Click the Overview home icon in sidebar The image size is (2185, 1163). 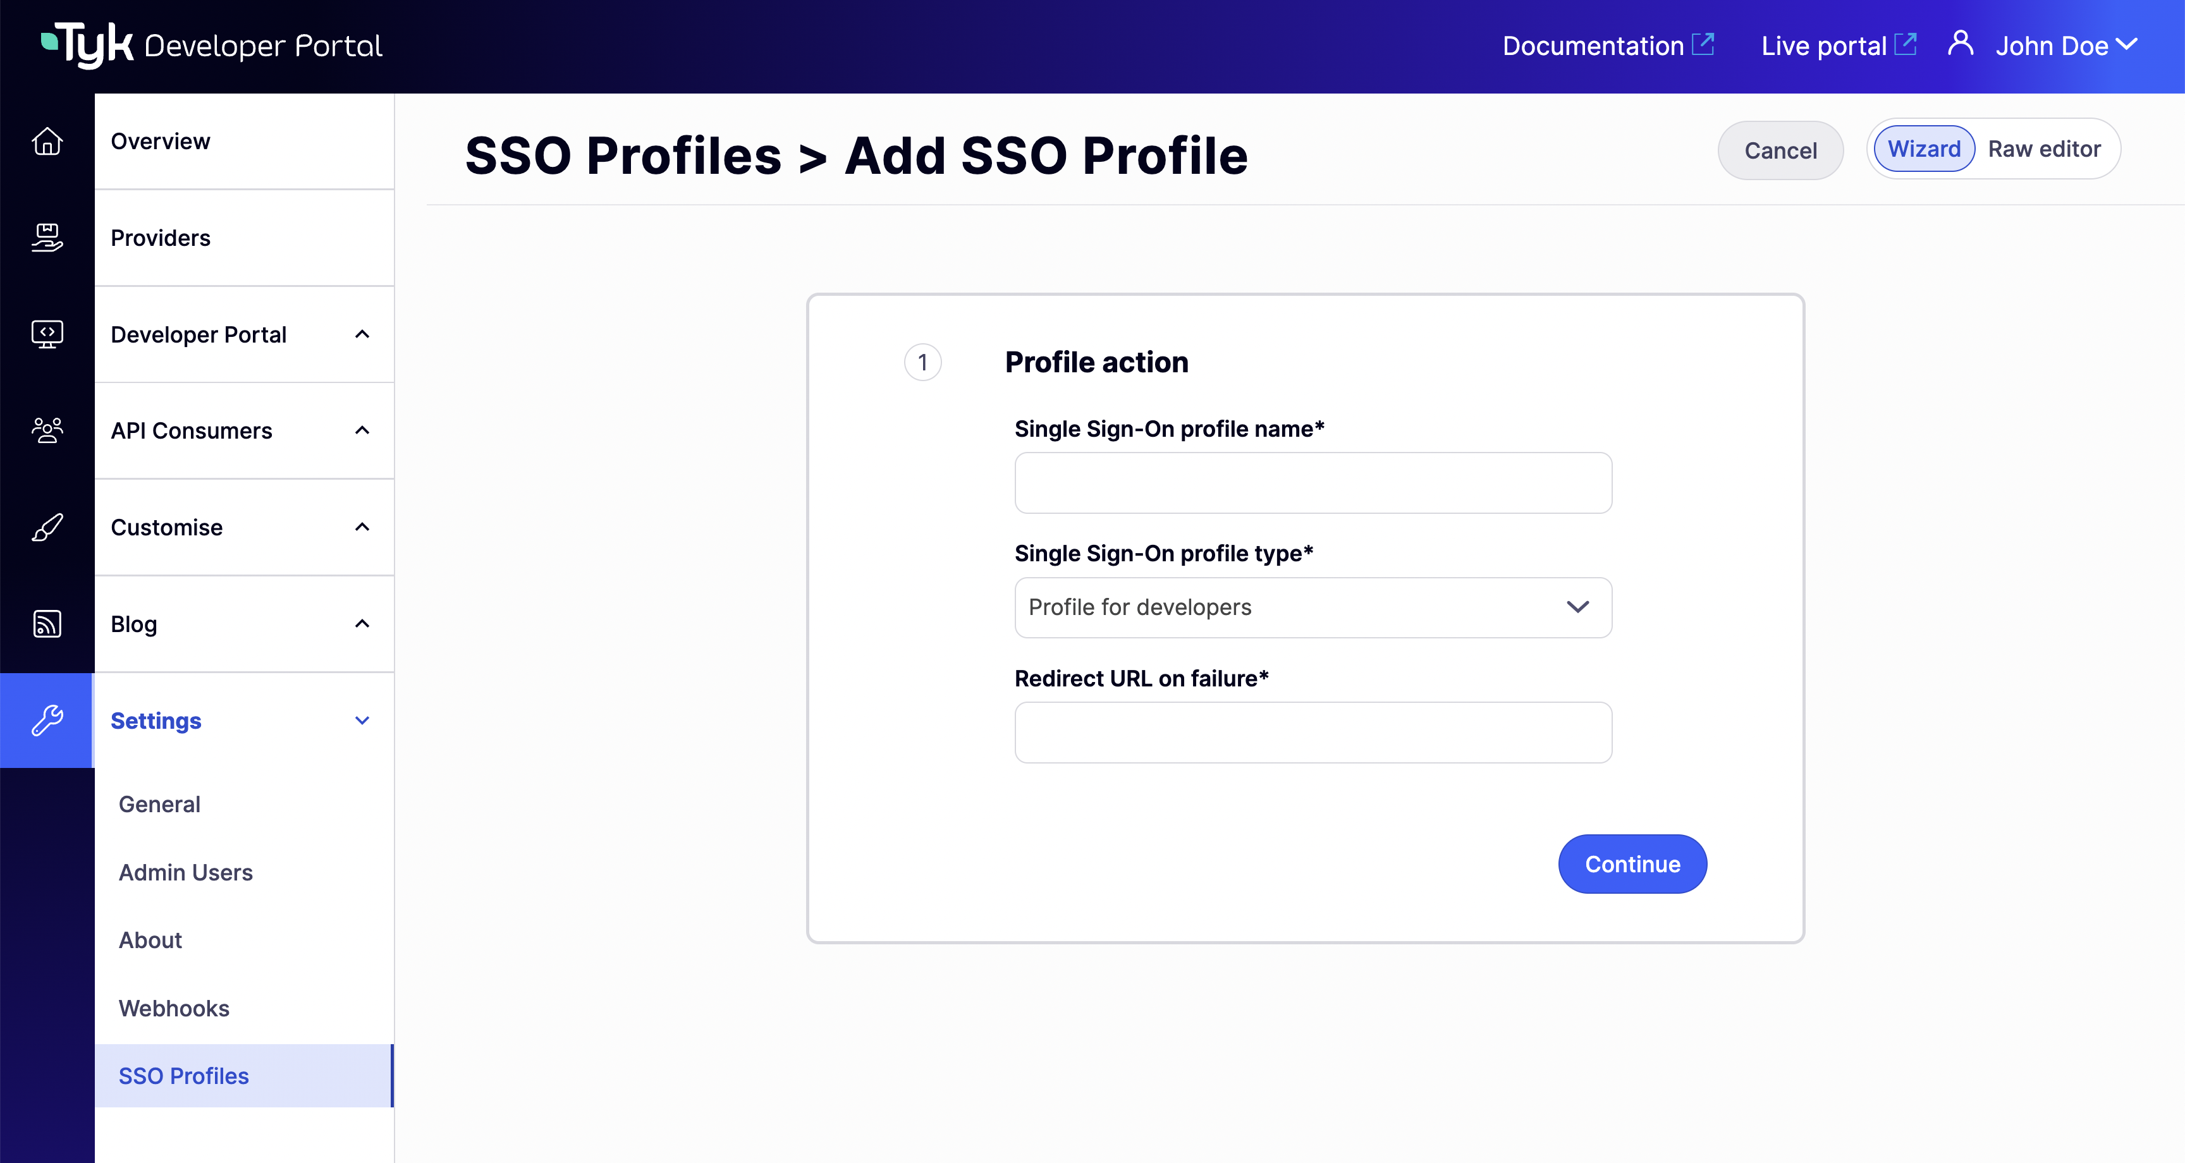[47, 142]
